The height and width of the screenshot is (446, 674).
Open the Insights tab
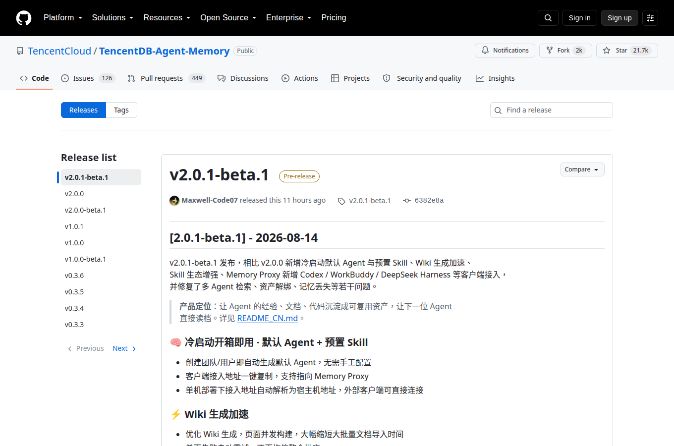tap(495, 78)
